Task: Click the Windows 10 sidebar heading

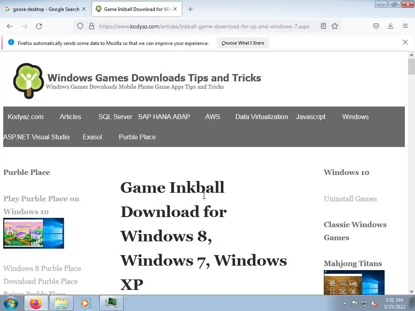Action: (x=347, y=173)
